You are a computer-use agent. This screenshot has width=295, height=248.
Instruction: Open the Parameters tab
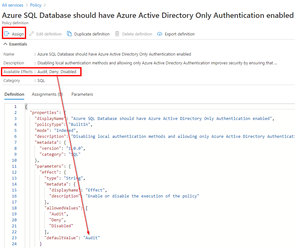(x=82, y=94)
